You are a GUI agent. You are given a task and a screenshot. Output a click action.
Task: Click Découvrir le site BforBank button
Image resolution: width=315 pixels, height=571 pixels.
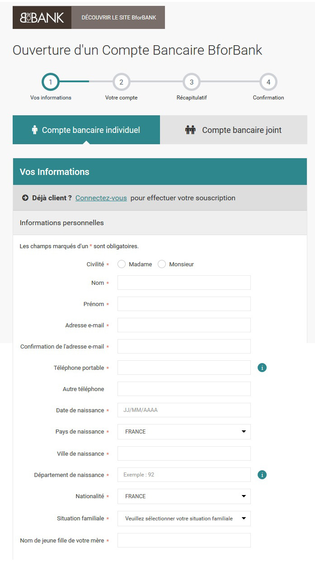pyautogui.click(x=118, y=18)
